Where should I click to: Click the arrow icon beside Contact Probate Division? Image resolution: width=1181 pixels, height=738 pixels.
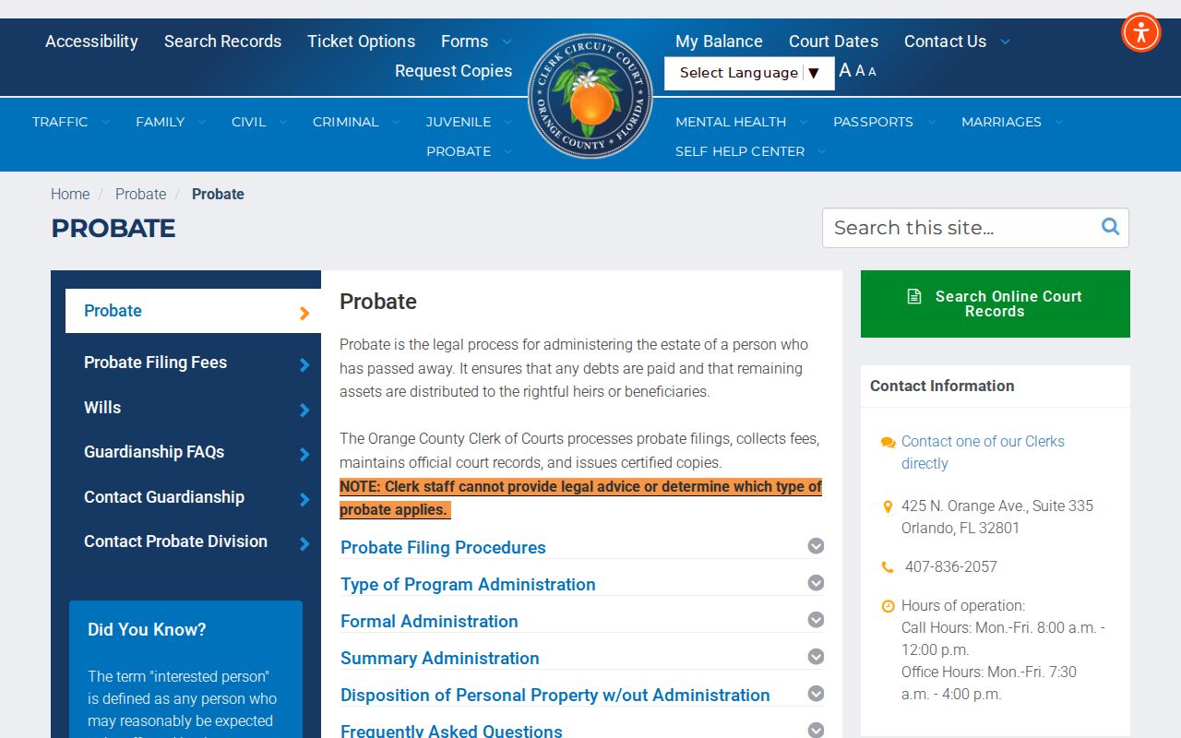pyautogui.click(x=304, y=543)
